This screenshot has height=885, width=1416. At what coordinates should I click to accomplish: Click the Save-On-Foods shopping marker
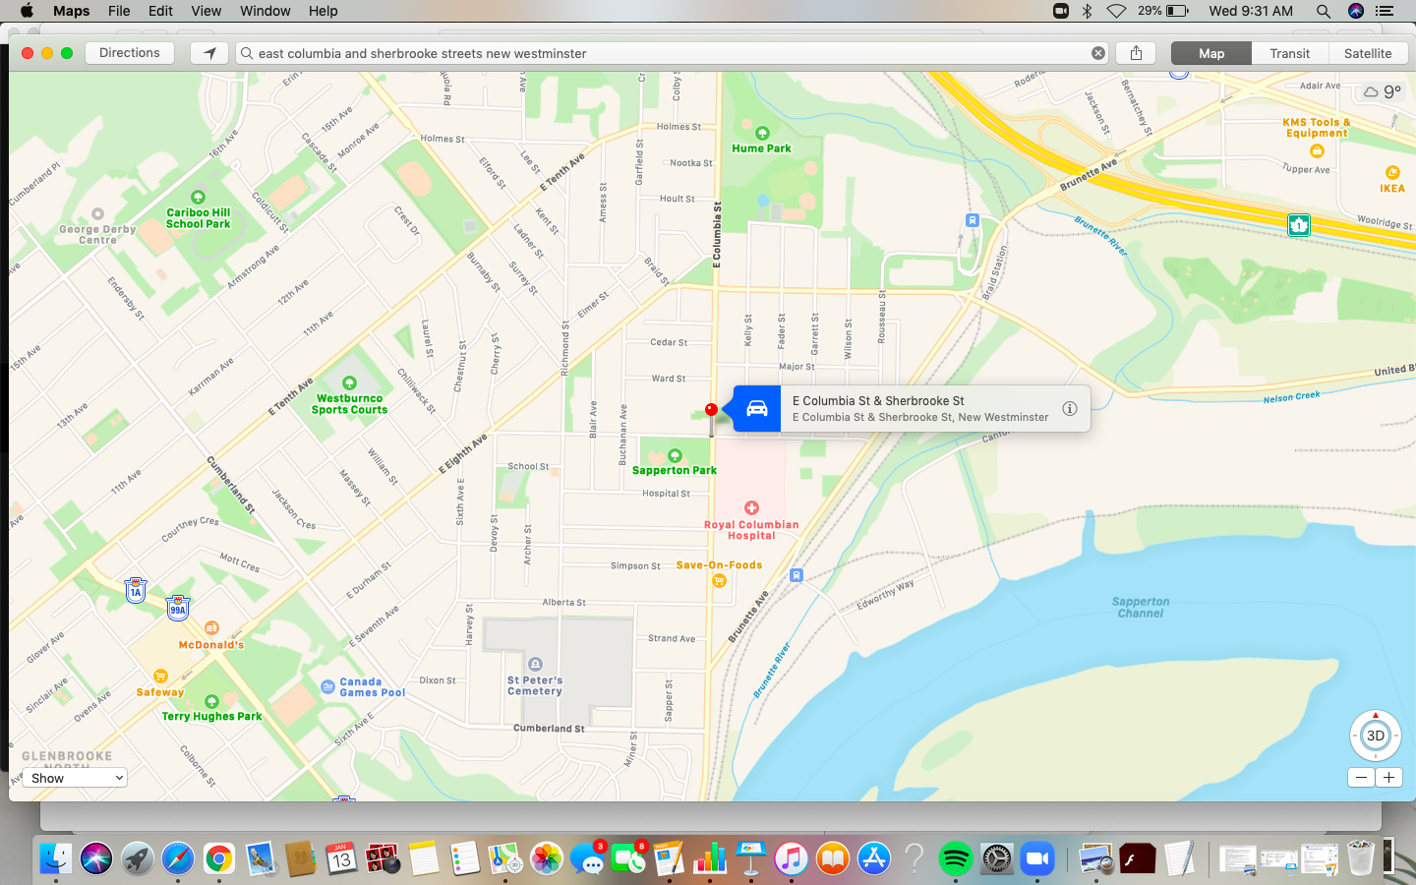[x=719, y=580]
